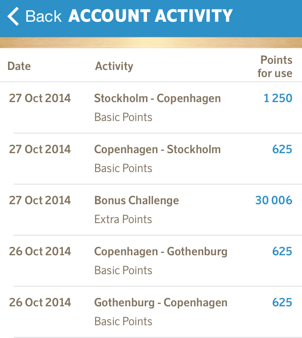Click the date beside Stockholm - Copenhagen
Image resolution: width=302 pixels, height=338 pixels.
40,98
